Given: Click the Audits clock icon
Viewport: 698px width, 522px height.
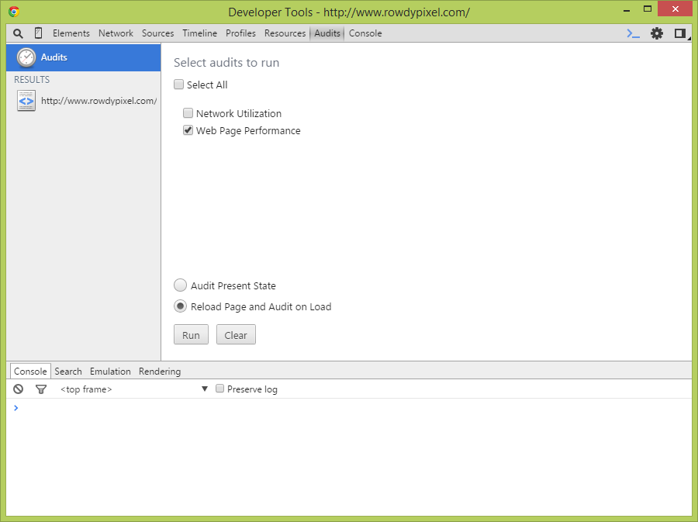Looking at the screenshot, I should (x=26, y=57).
